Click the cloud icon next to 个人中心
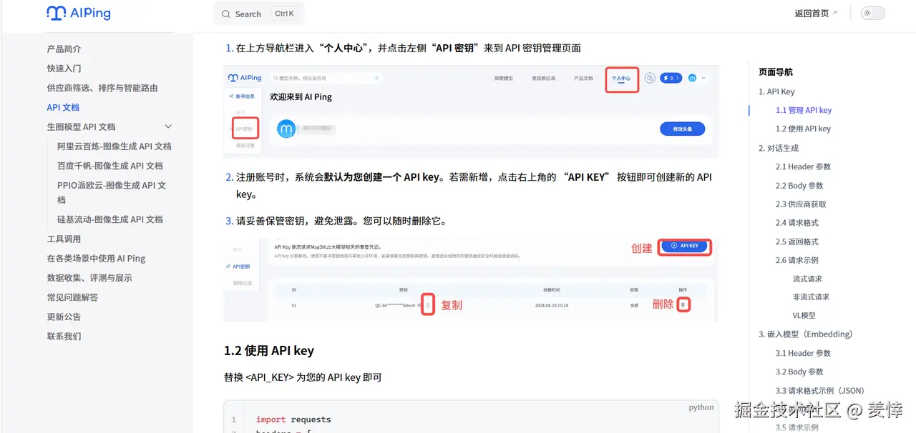The width and height of the screenshot is (916, 433). click(650, 78)
